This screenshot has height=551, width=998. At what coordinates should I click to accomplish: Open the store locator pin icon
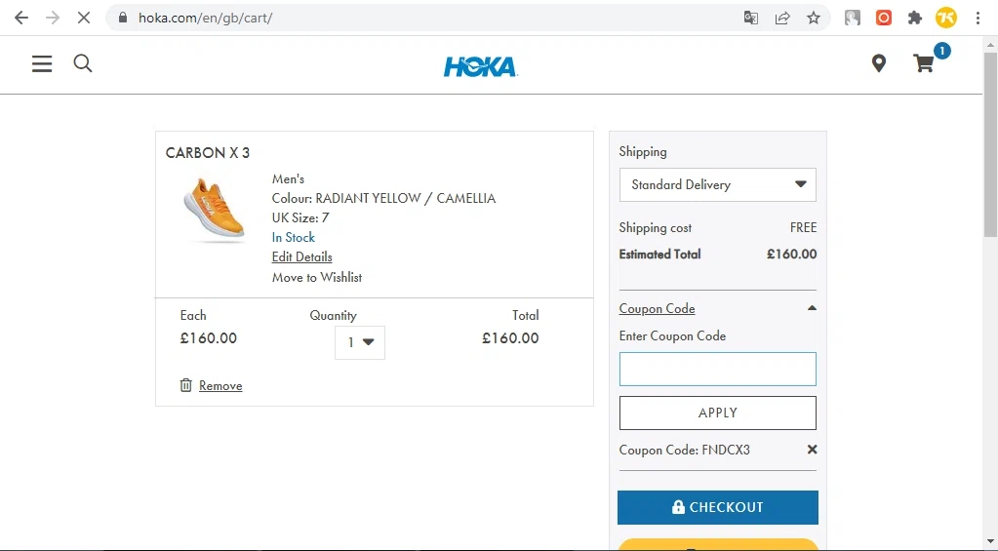pyautogui.click(x=878, y=63)
